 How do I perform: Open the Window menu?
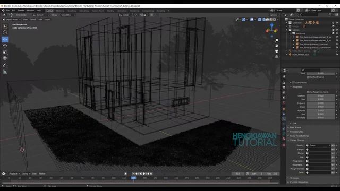pos(30,11)
